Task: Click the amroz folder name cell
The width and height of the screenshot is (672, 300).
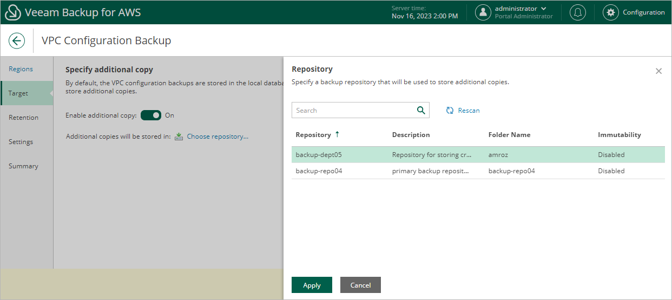Action: pyautogui.click(x=498, y=155)
